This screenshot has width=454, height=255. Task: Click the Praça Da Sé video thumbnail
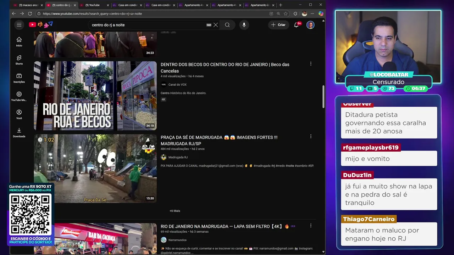click(x=95, y=169)
